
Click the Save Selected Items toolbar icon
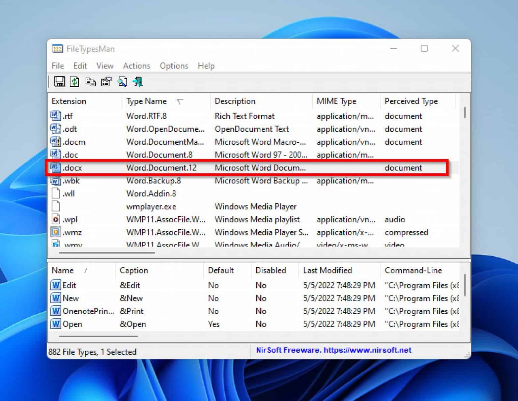[59, 82]
